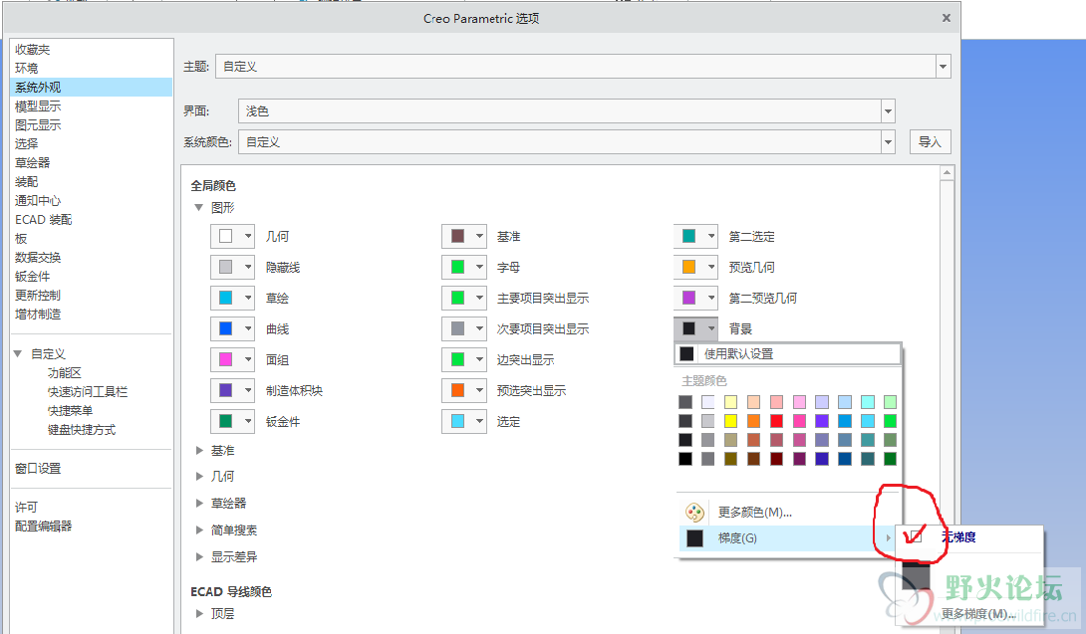Select 窗口设置 in sidebar
The image size is (1086, 634).
38,469
